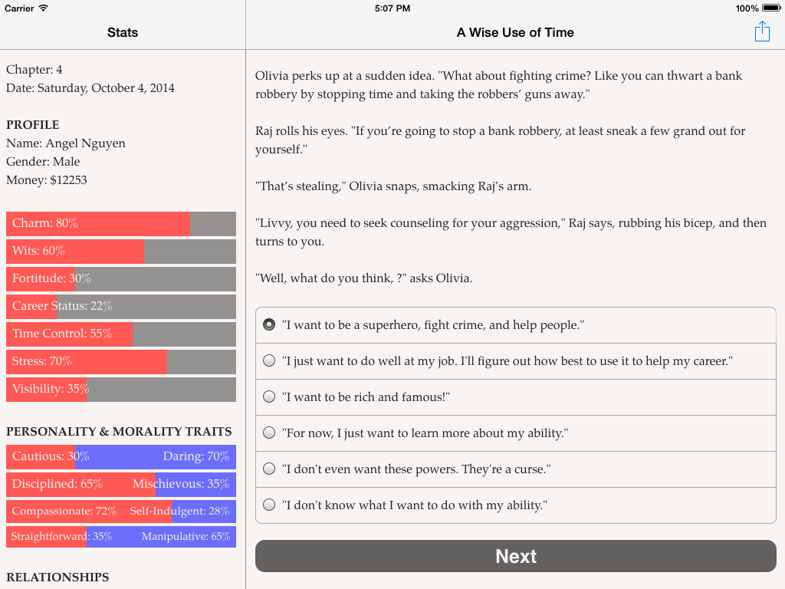
Task: Click the Relationships section heading
Action: [57, 577]
